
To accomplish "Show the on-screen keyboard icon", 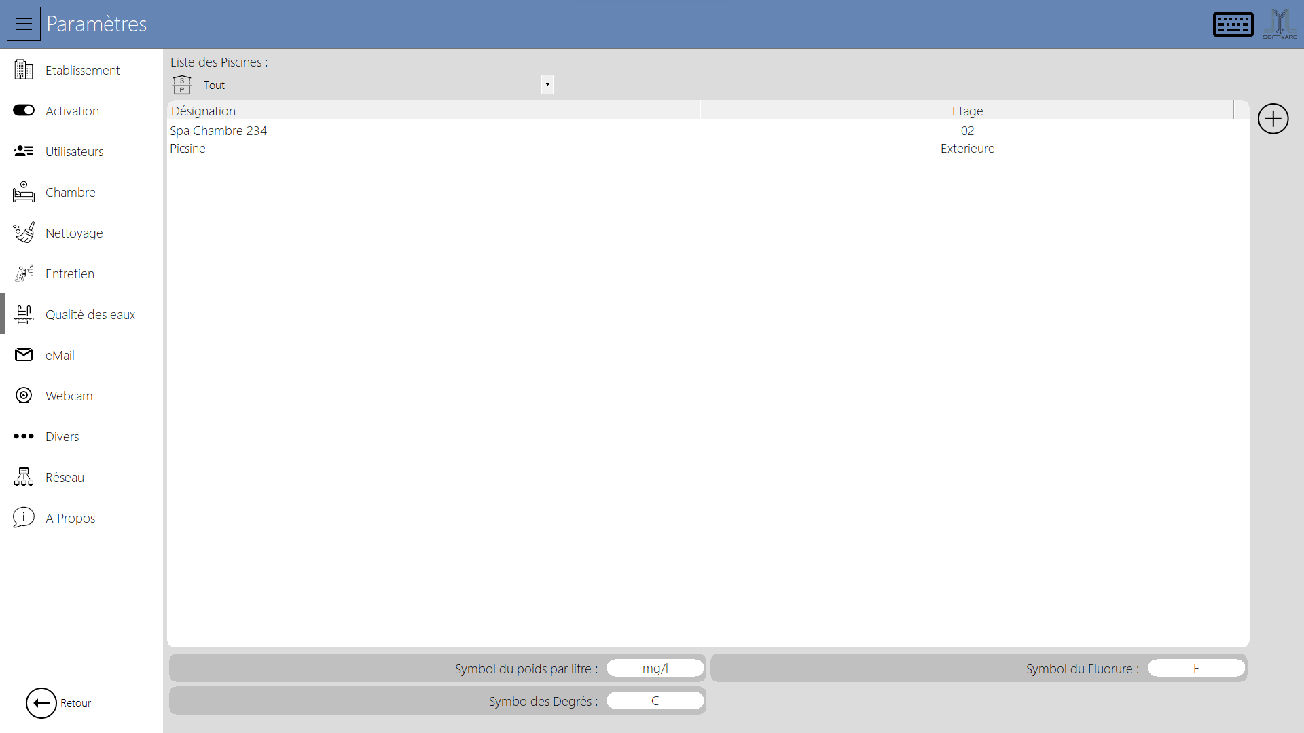I will pos(1233,24).
